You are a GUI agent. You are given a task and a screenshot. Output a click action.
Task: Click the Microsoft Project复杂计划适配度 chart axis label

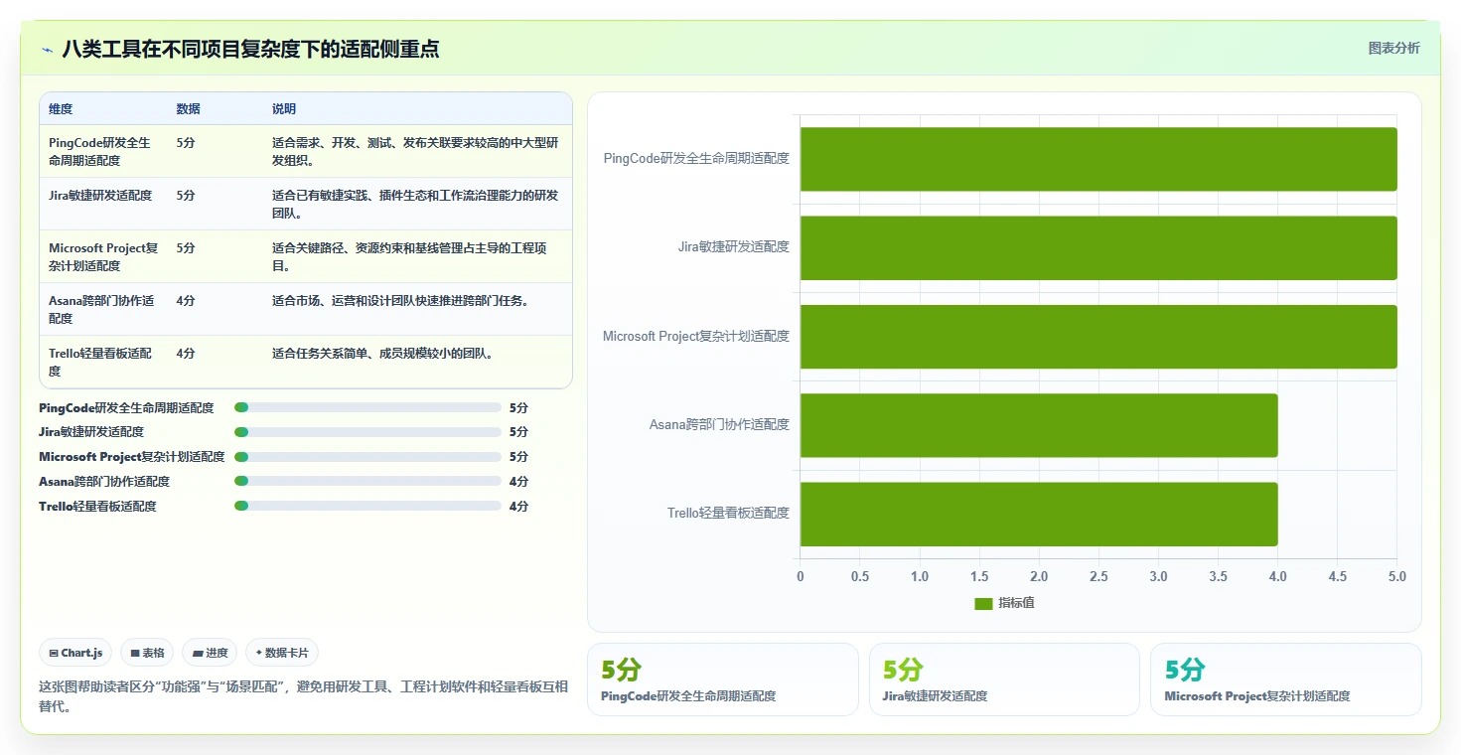tap(696, 336)
